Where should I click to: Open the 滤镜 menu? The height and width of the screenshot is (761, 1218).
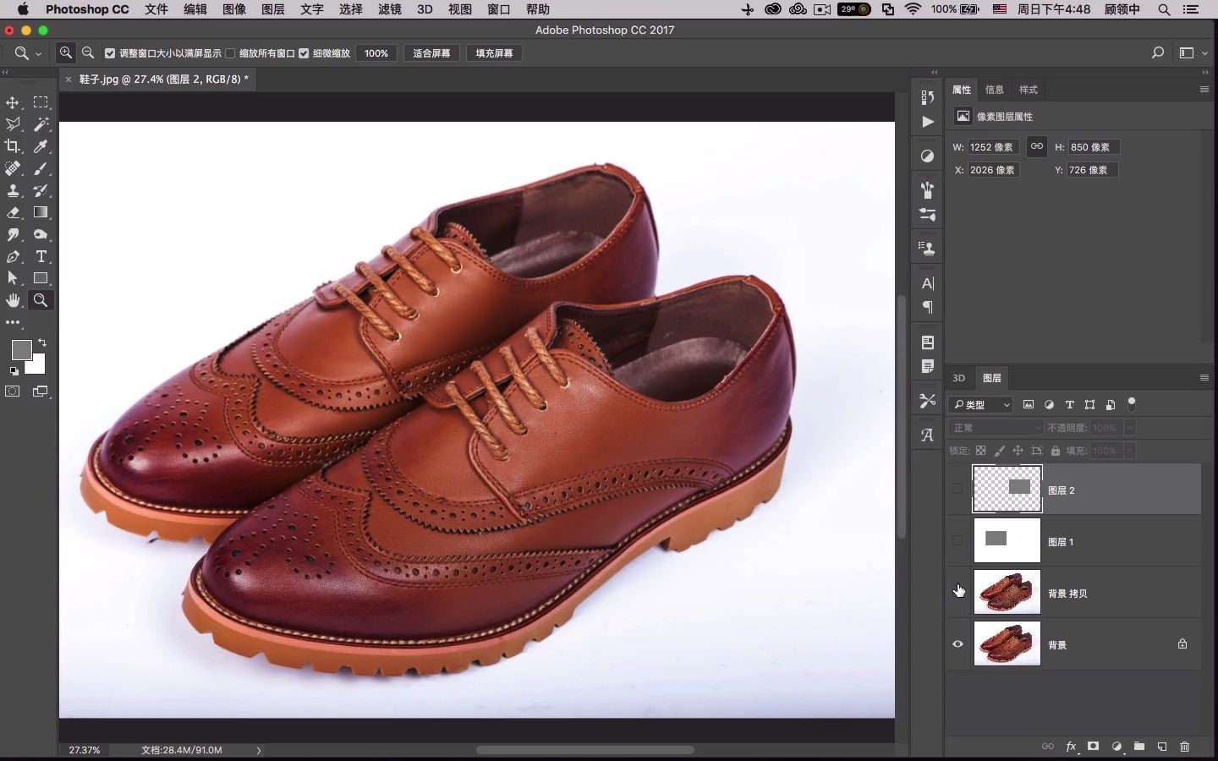click(389, 9)
